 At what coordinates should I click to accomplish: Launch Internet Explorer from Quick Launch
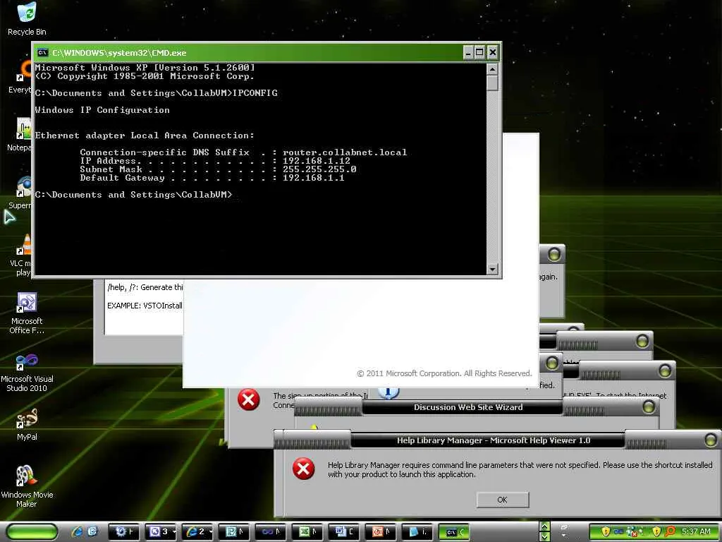[77, 531]
